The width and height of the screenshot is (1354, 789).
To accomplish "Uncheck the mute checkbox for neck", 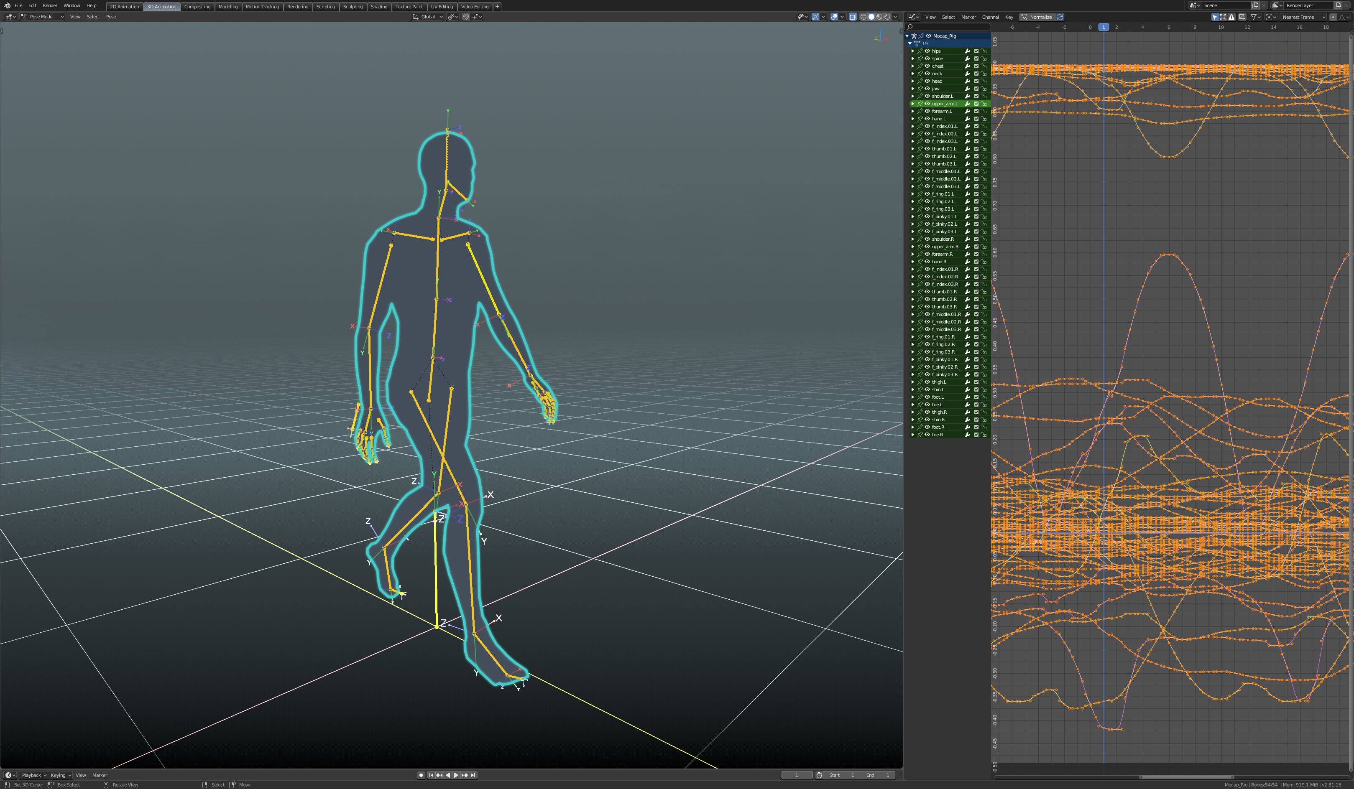I will click(976, 74).
